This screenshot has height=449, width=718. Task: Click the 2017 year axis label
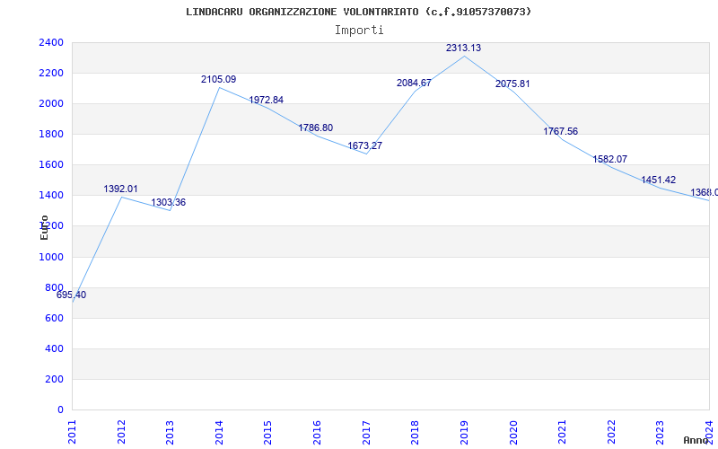[x=366, y=432]
